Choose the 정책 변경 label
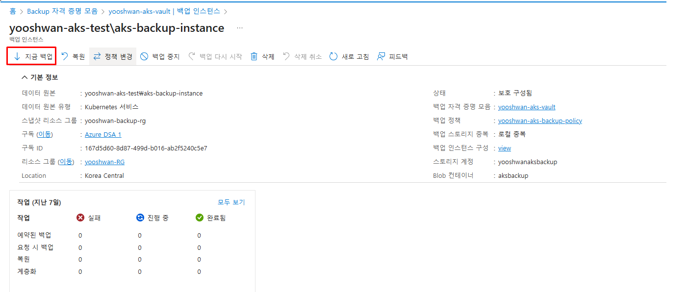The width and height of the screenshot is (688, 292). (x=119, y=56)
